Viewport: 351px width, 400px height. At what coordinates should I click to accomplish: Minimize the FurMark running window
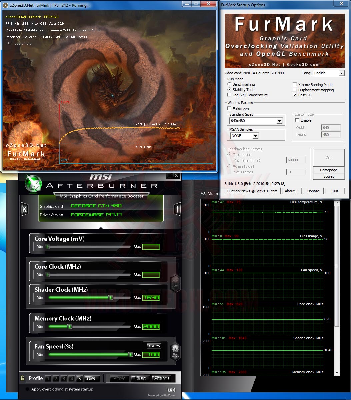(187, 4)
